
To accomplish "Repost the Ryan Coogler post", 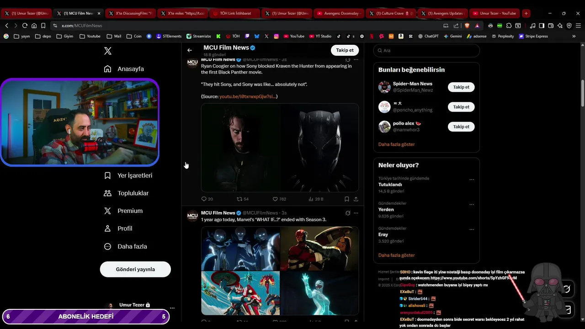I will 243,199.
